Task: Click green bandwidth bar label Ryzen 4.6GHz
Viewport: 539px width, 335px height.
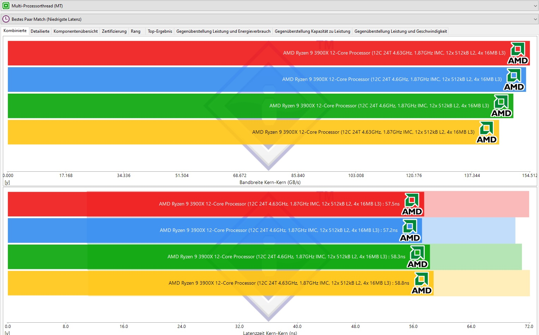Action: click(x=379, y=106)
